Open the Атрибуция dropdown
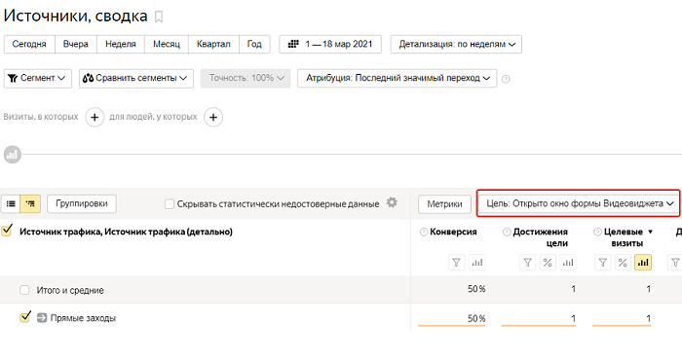 (398, 79)
